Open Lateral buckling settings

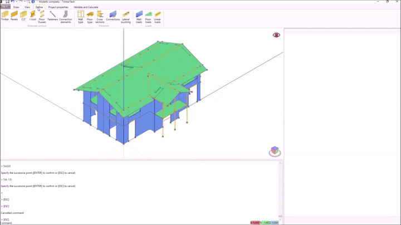coord(126,17)
